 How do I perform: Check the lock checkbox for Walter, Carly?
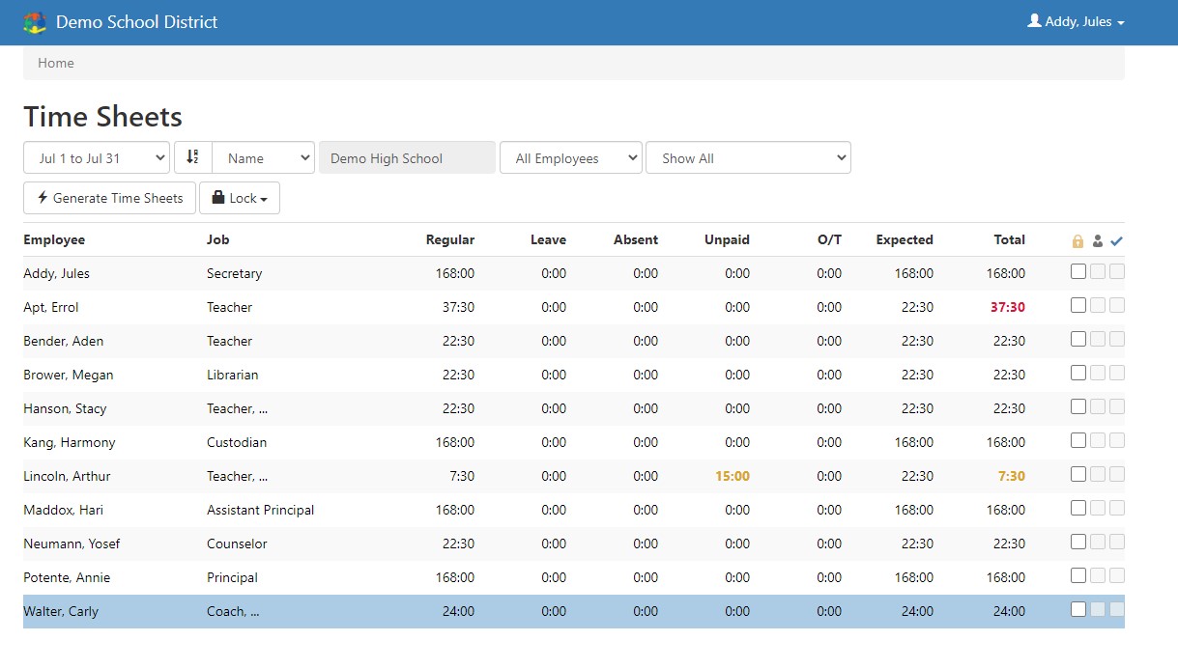1077,610
